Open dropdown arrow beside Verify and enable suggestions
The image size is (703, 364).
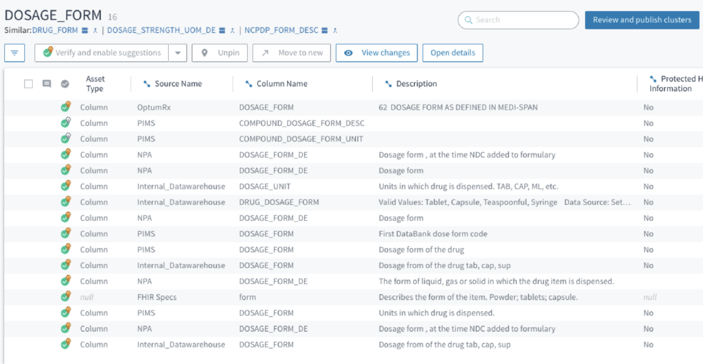(178, 53)
